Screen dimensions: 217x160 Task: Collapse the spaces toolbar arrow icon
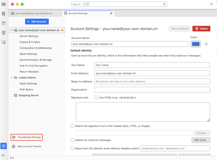click(x=4, y=155)
